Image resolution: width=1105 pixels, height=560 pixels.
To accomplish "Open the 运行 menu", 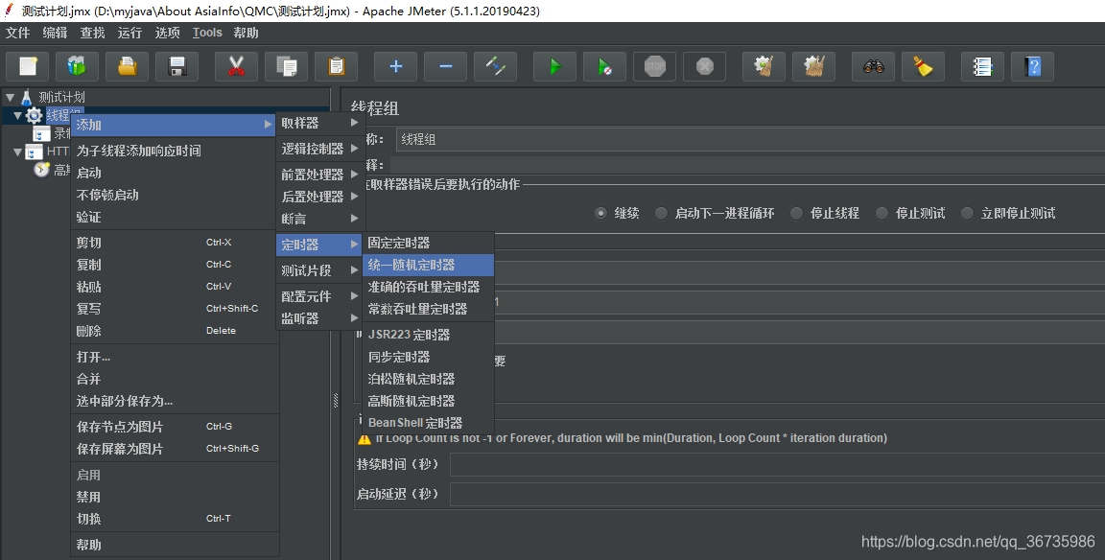I will tap(129, 33).
